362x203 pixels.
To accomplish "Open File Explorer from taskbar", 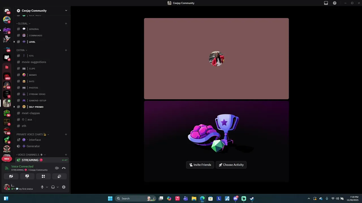I will (x=194, y=198).
